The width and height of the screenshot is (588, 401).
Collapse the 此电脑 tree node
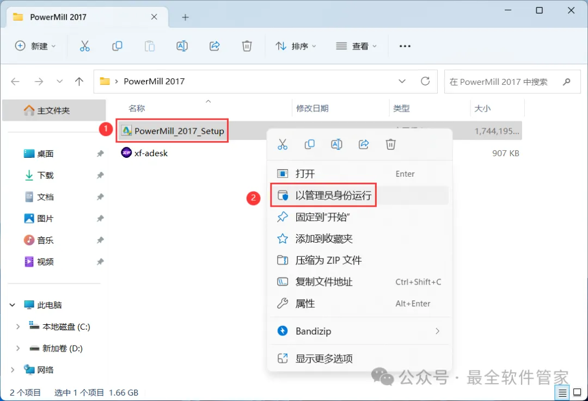point(13,305)
